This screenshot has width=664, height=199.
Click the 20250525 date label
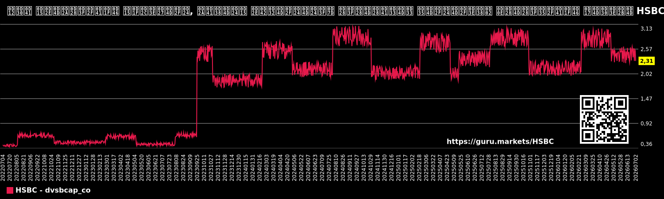tap(461, 167)
